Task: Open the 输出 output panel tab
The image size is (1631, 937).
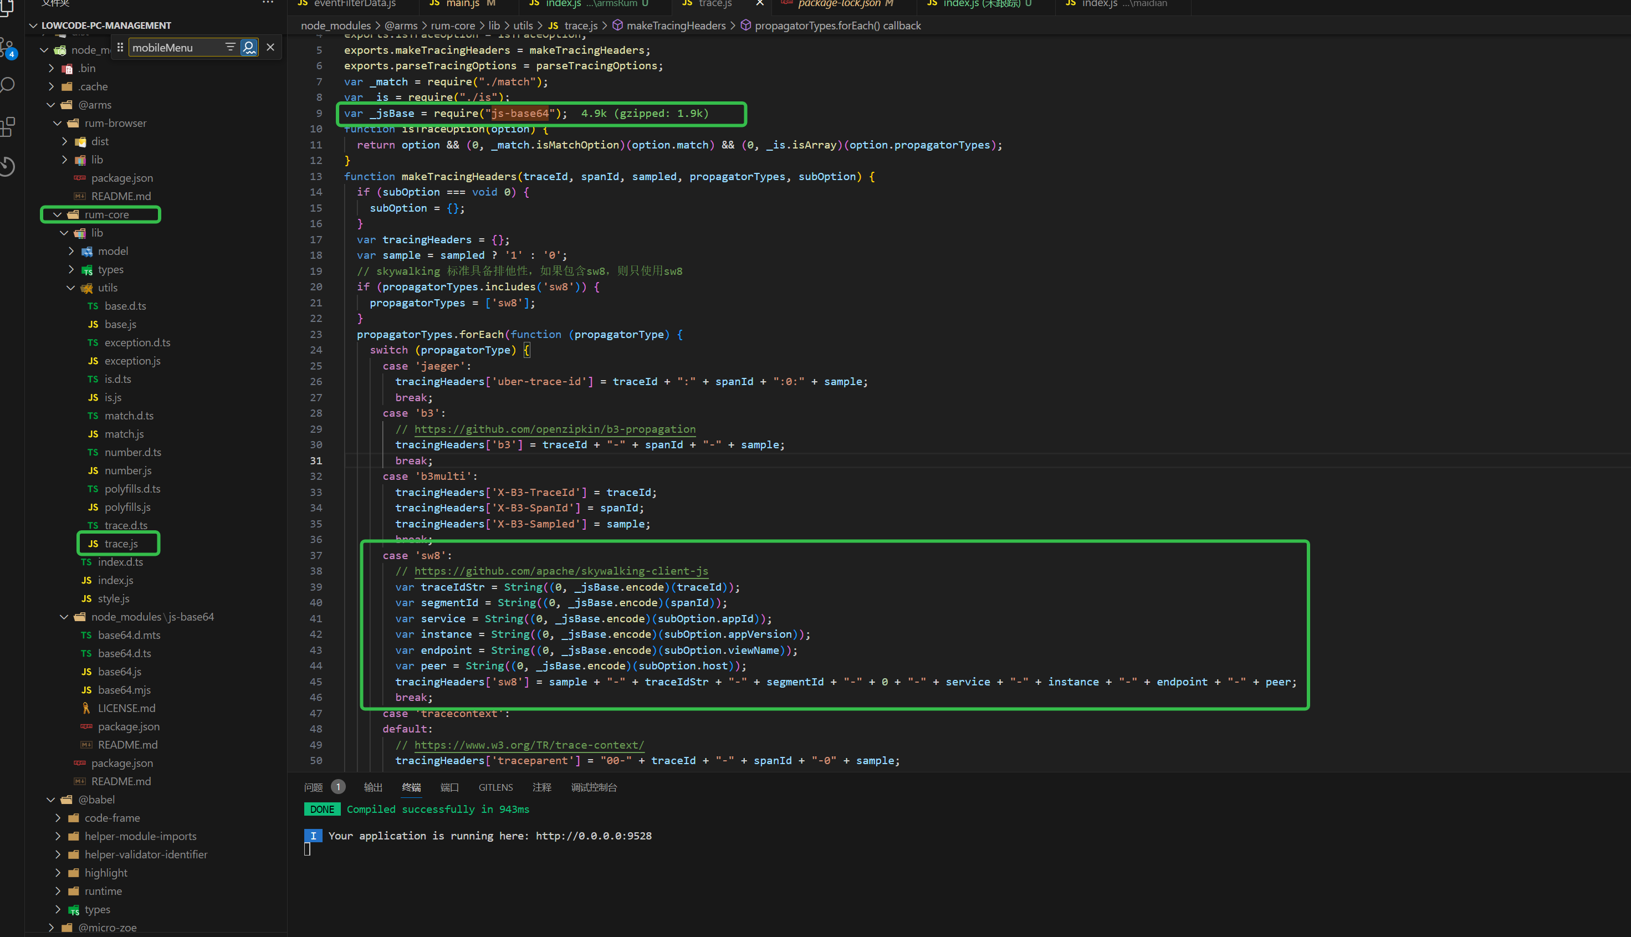Action: point(374,787)
